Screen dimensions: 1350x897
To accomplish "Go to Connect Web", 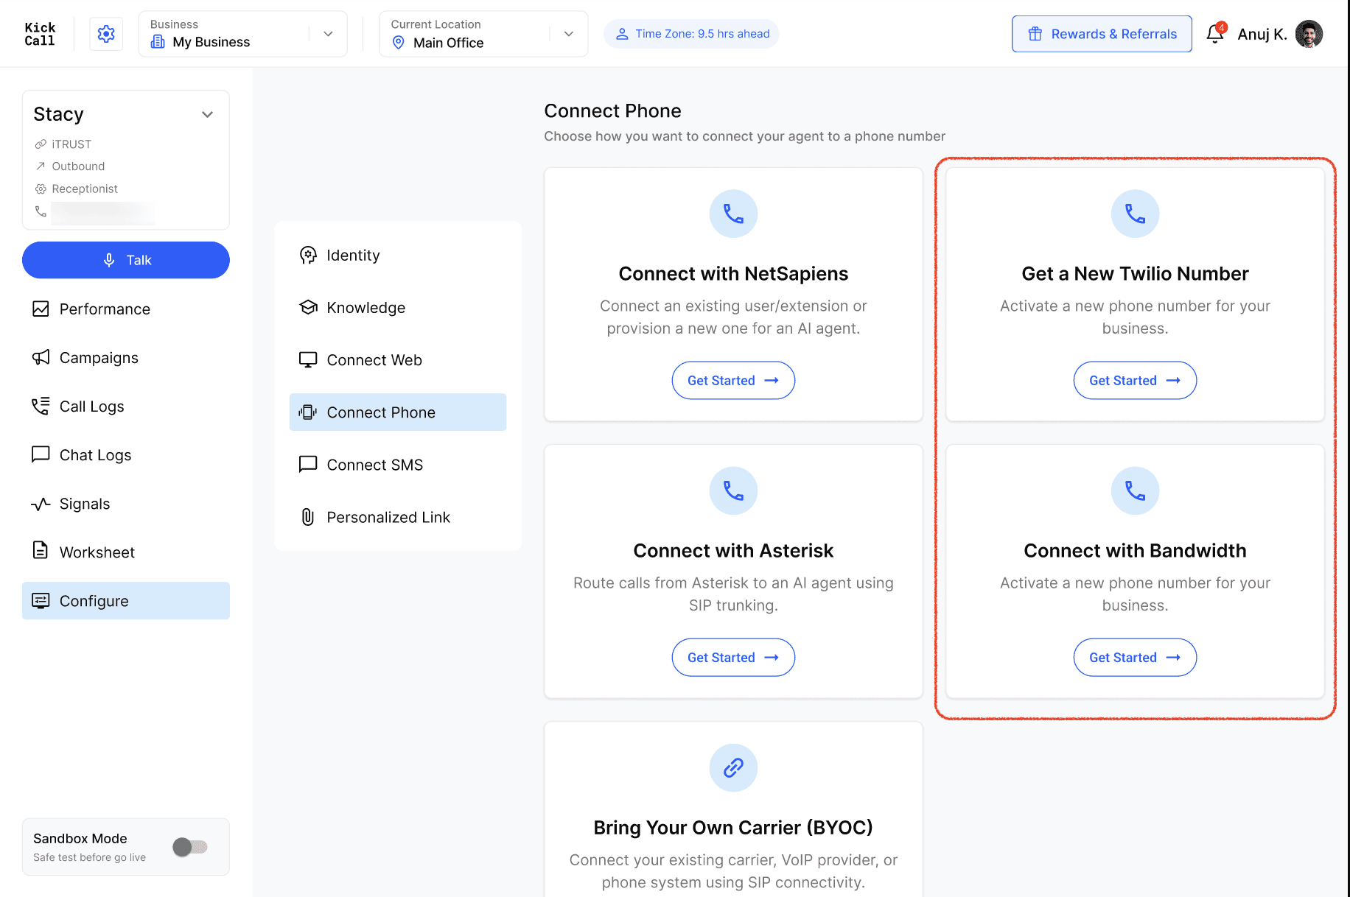I will [x=398, y=359].
